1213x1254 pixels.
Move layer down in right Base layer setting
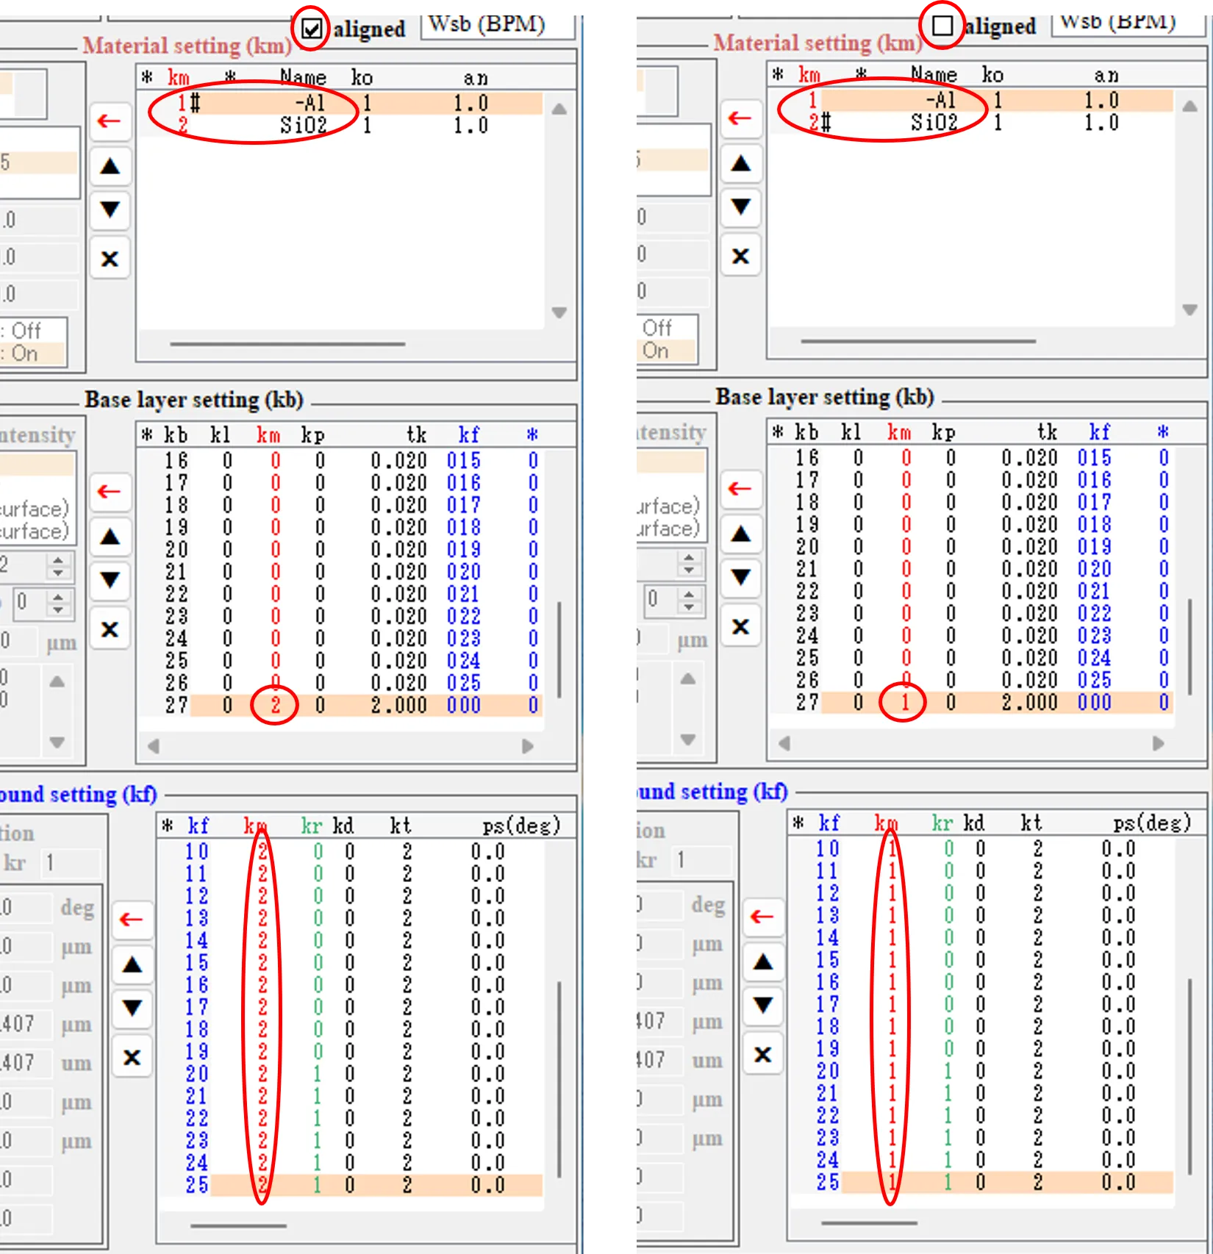pos(740,578)
